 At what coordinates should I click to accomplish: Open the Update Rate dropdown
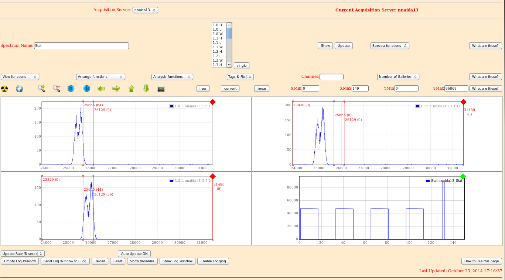tap(23, 254)
